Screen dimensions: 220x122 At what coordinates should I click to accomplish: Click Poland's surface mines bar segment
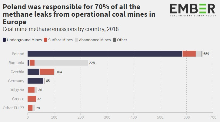pos(189,54)
